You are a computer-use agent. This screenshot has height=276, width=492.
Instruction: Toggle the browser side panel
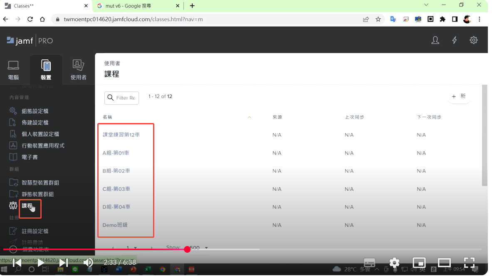[x=455, y=19]
